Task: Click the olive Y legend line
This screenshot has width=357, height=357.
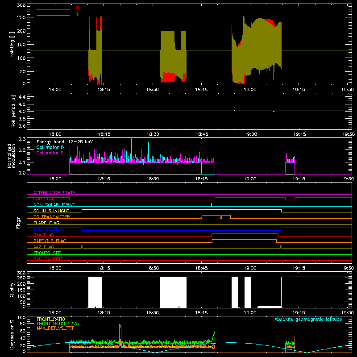Action: [53, 16]
